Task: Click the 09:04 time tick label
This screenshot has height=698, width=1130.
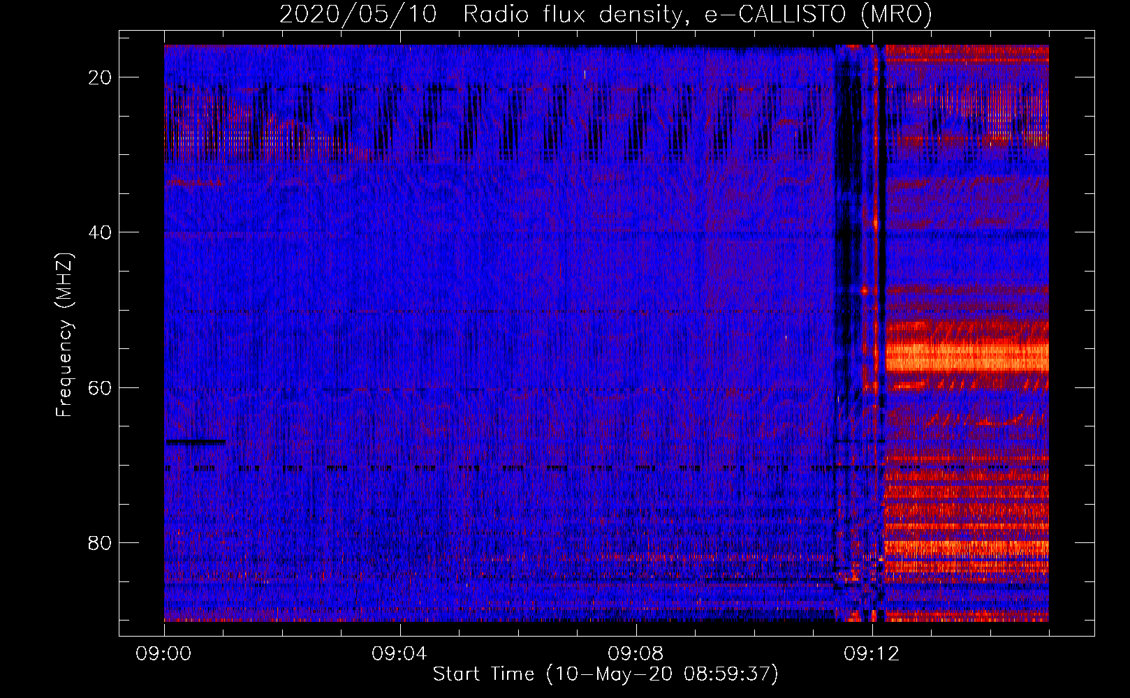Action: click(x=399, y=654)
